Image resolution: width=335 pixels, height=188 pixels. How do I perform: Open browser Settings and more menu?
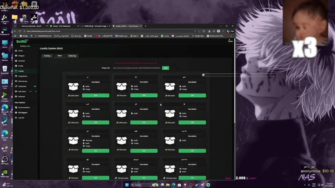coord(223,31)
